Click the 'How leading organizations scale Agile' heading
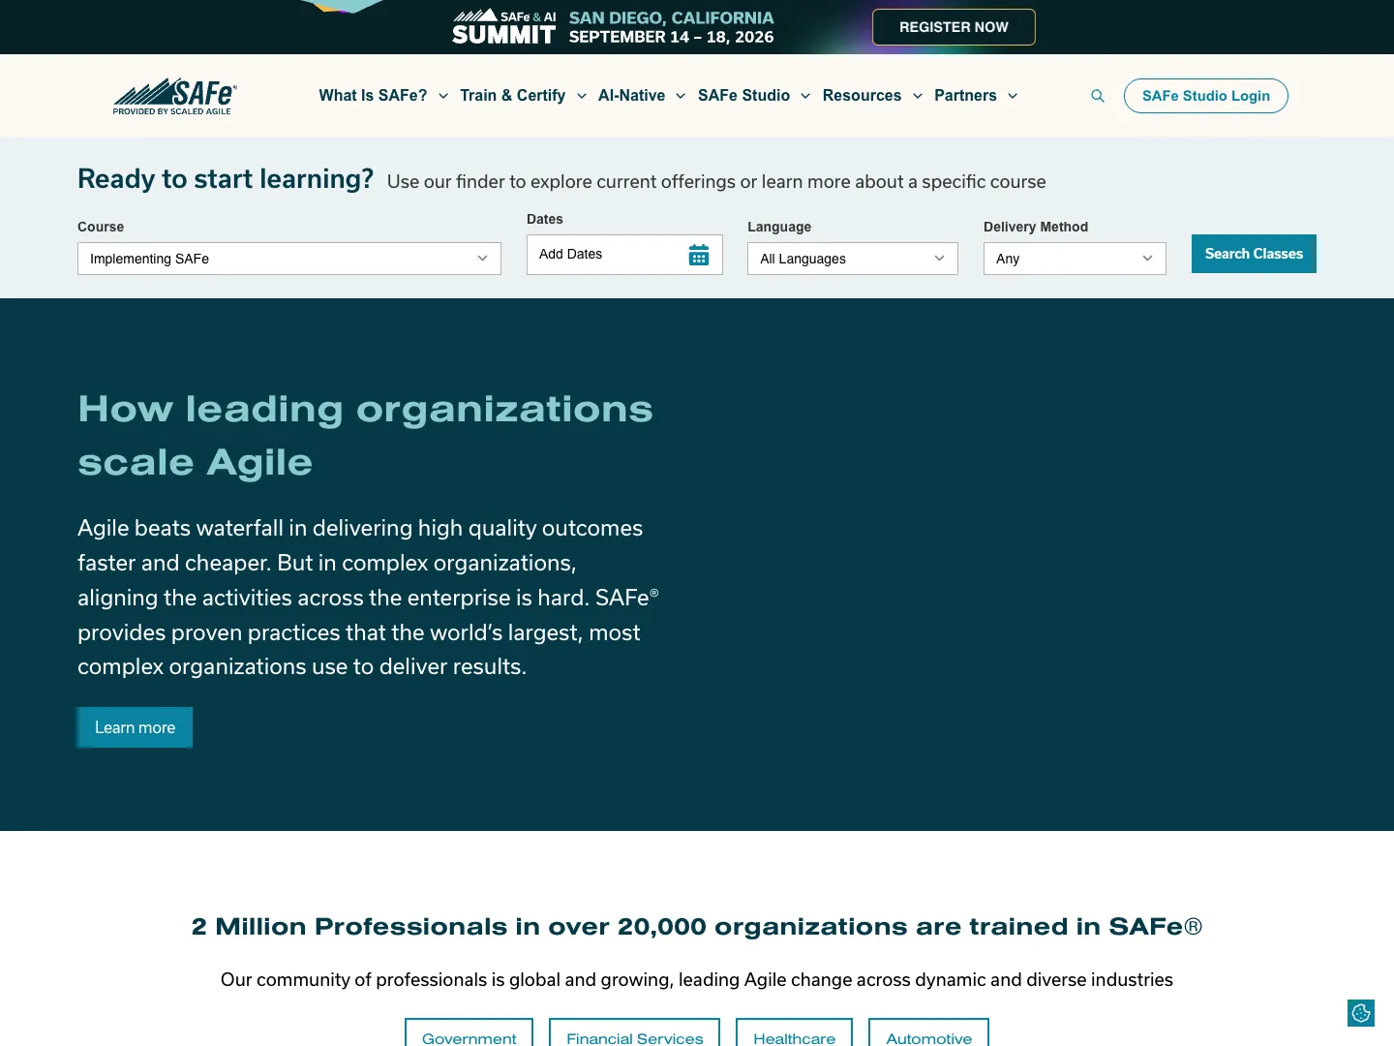Viewport: 1394px width, 1046px height. point(366,436)
